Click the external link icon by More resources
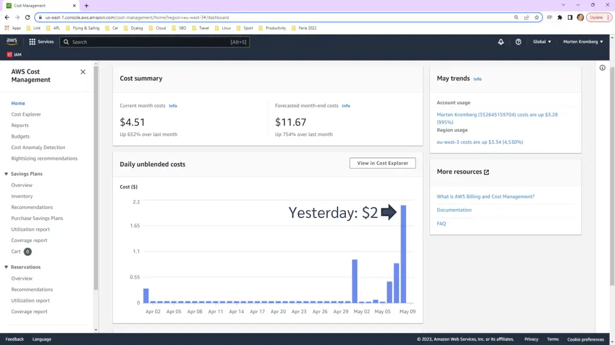The width and height of the screenshot is (615, 345). (486, 172)
